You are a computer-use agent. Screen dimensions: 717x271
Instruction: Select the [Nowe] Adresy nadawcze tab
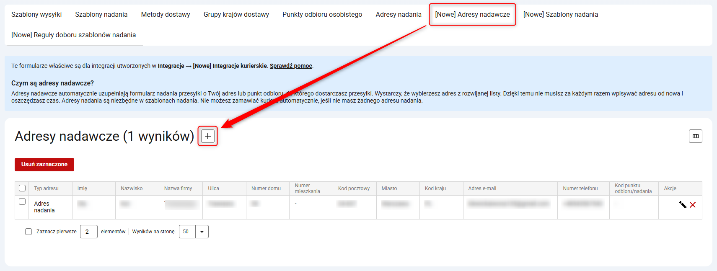tap(472, 15)
